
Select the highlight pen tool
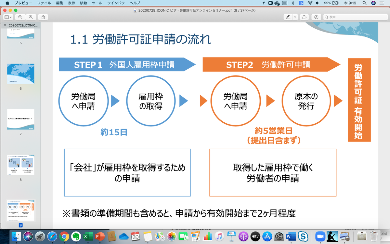point(288,17)
